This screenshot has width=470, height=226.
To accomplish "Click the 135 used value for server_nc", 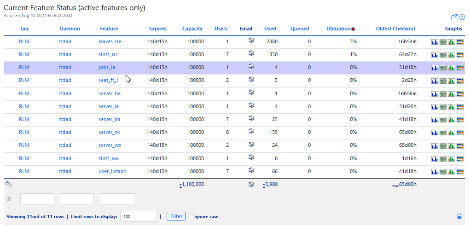I will tap(273, 133).
